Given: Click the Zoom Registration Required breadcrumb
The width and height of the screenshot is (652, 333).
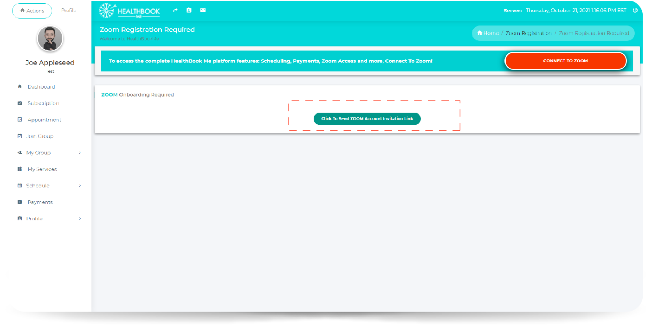Looking at the screenshot, I should [x=594, y=33].
